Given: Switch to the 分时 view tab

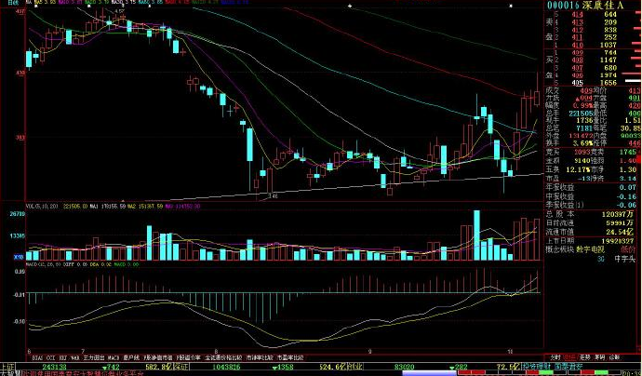Looking at the screenshot, I should (x=555, y=357).
